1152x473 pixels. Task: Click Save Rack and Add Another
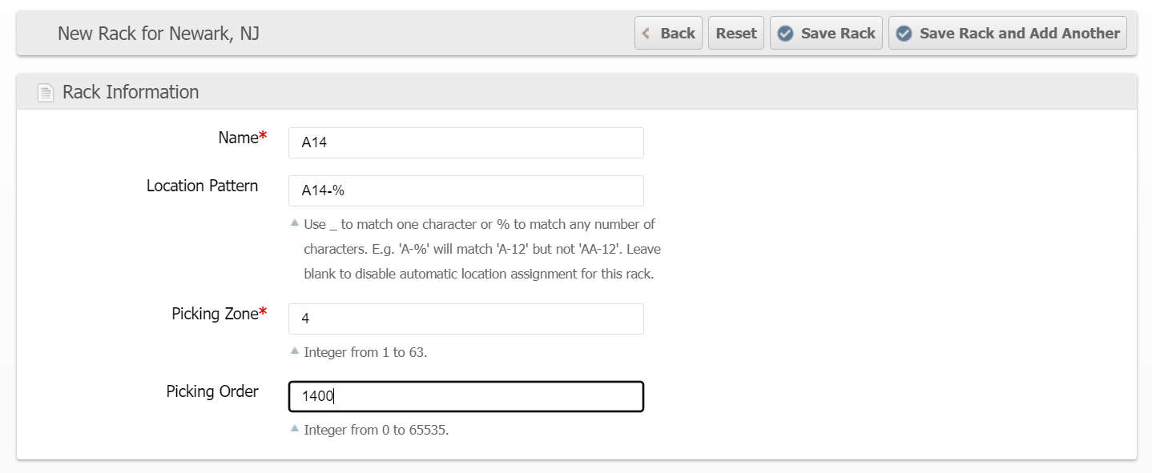point(1019,33)
